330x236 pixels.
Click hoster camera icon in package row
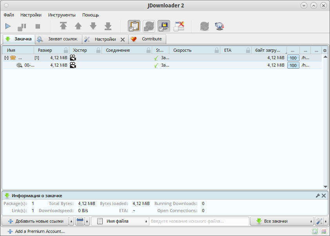point(73,58)
